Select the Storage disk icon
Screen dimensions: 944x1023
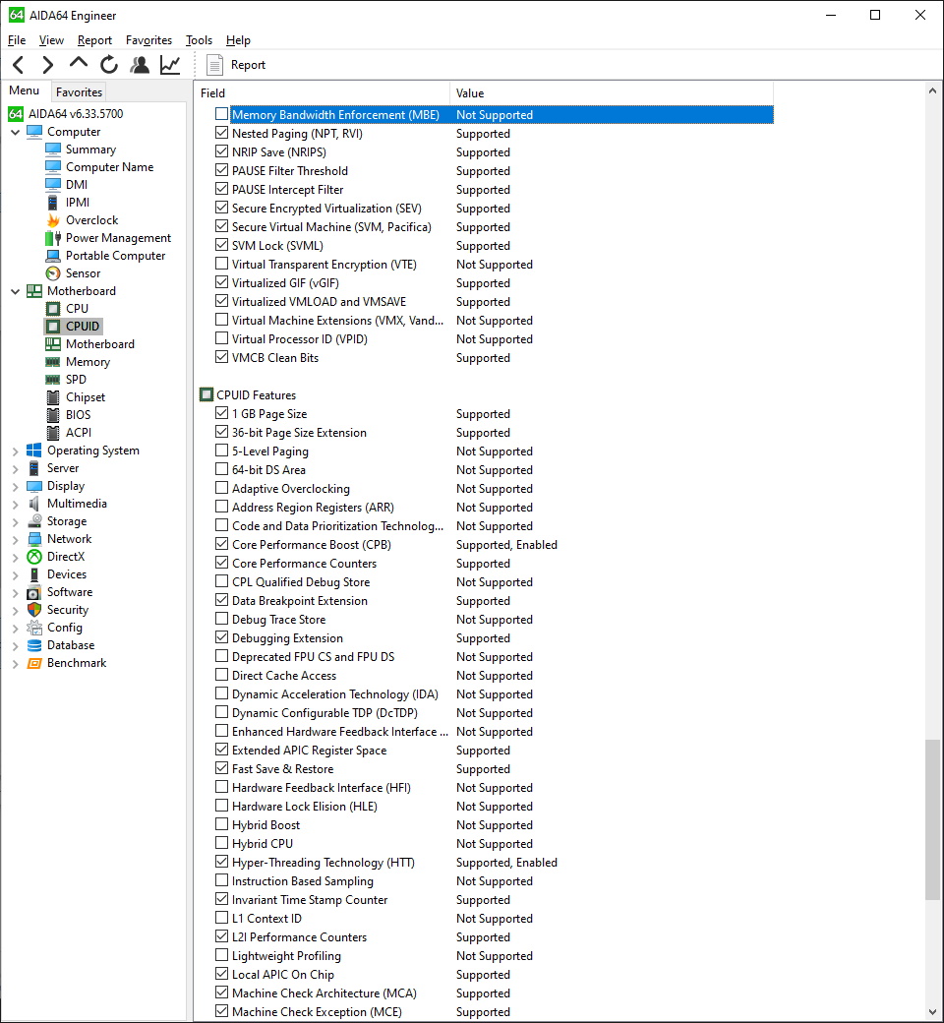[x=33, y=521]
